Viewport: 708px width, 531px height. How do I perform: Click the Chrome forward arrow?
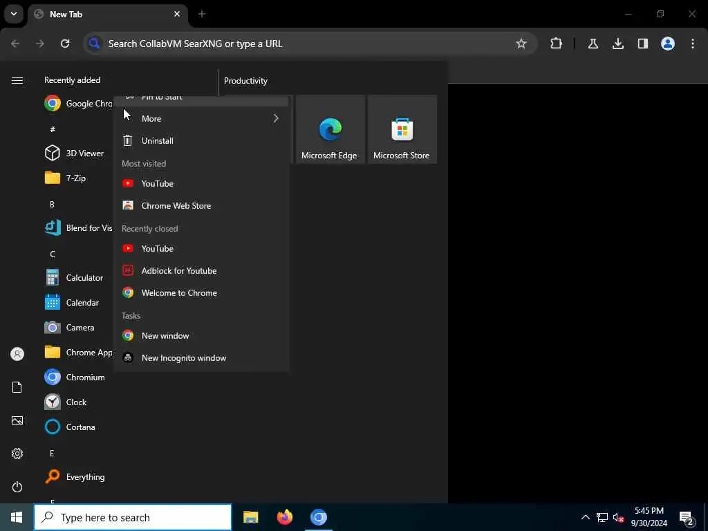point(40,44)
